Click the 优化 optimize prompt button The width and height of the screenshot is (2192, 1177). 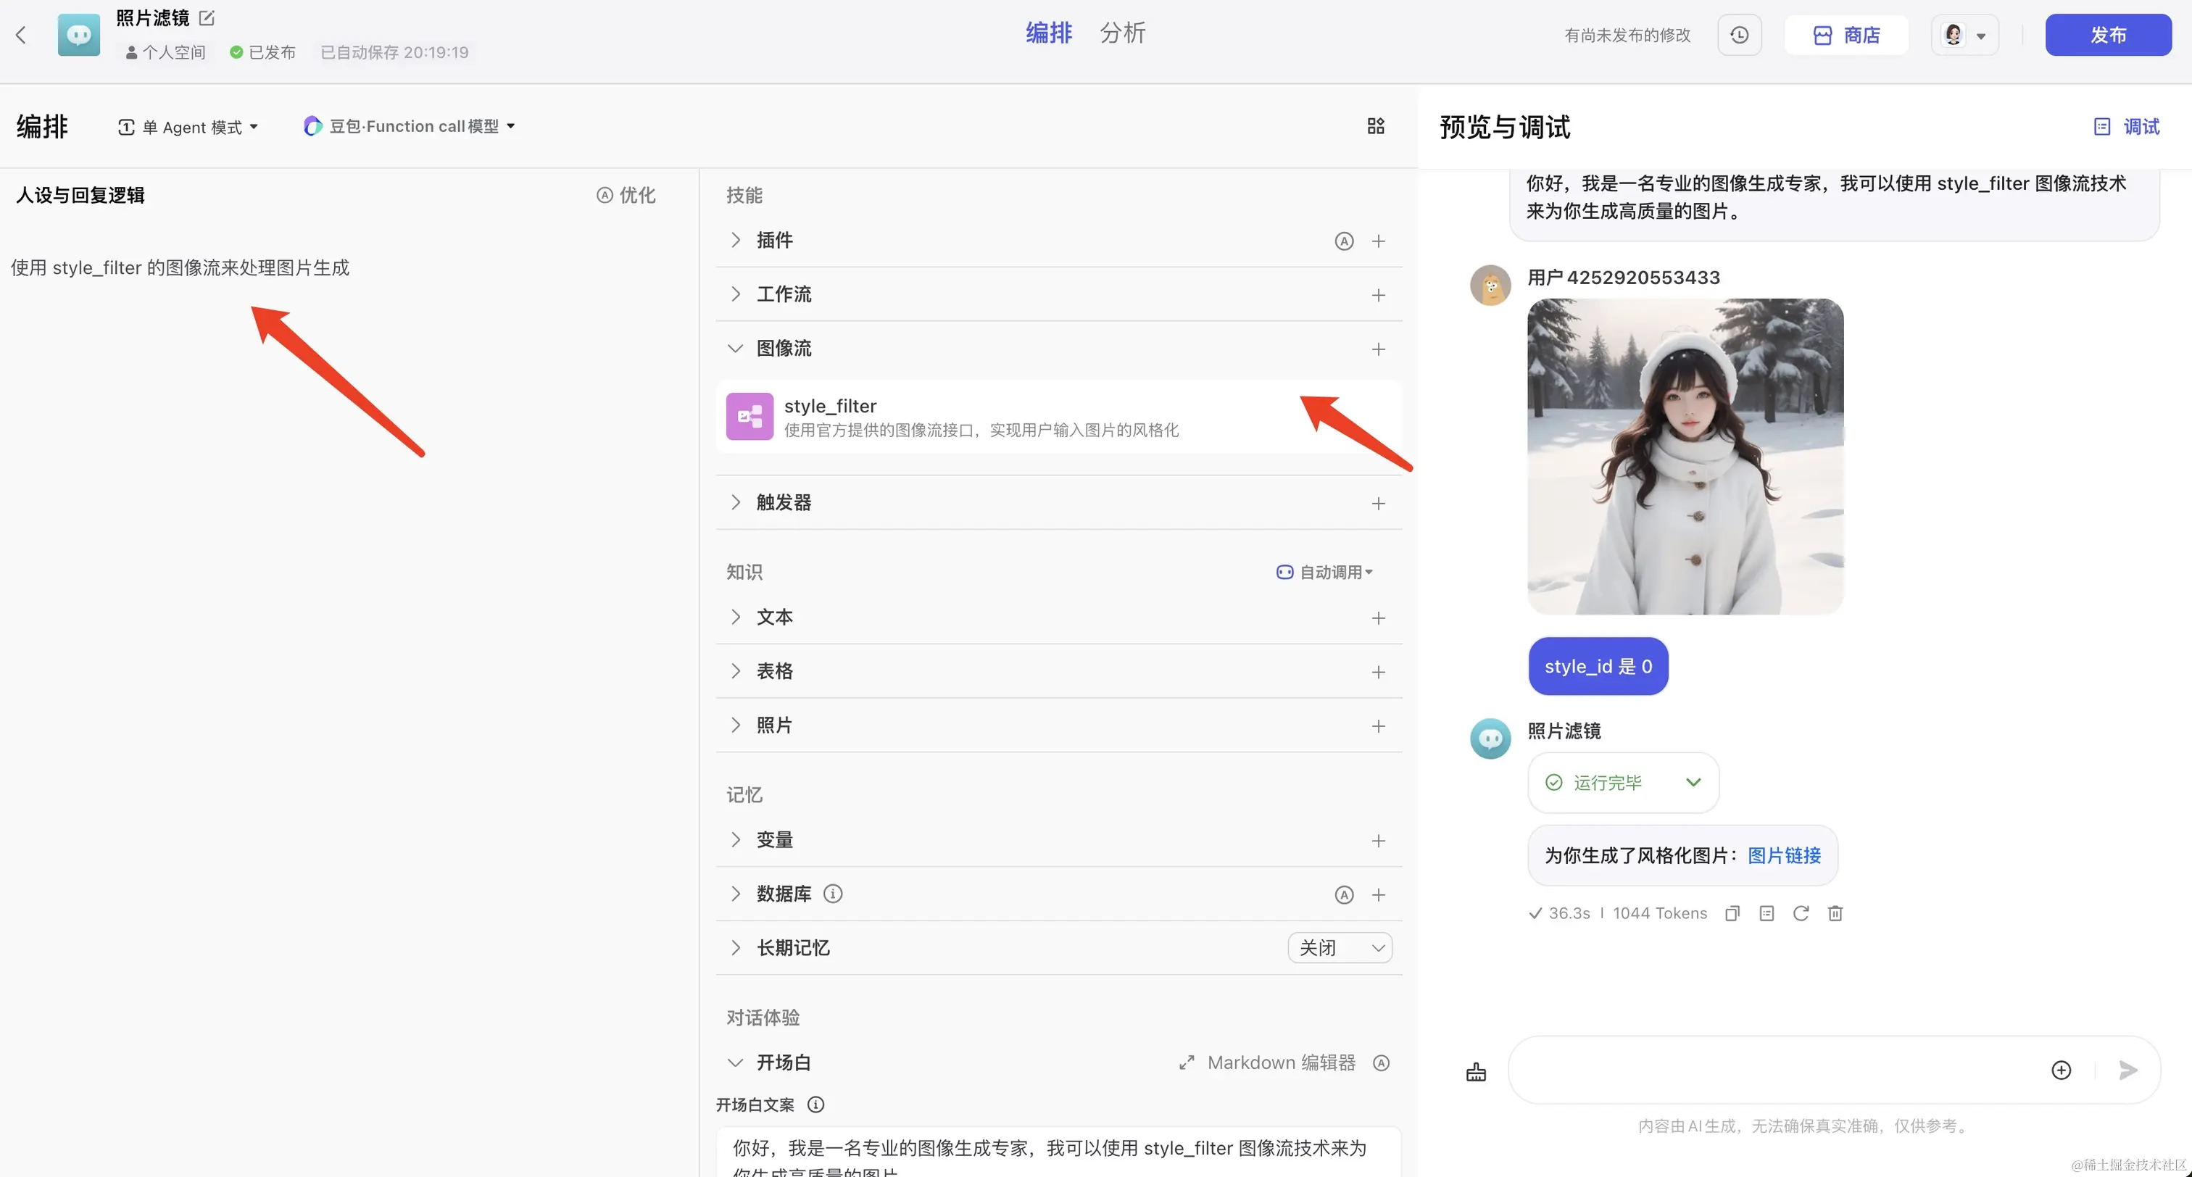[626, 195]
